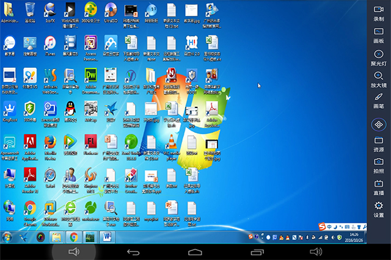Open Adobe Reader XI shortcut

click(x=30, y=180)
